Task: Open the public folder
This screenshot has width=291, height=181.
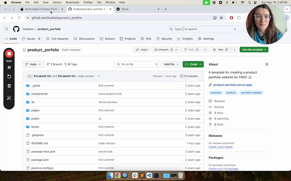Action: (x=35, y=119)
